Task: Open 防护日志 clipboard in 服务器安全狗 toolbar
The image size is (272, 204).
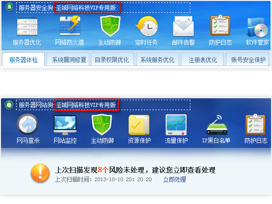Action: [x=220, y=25]
